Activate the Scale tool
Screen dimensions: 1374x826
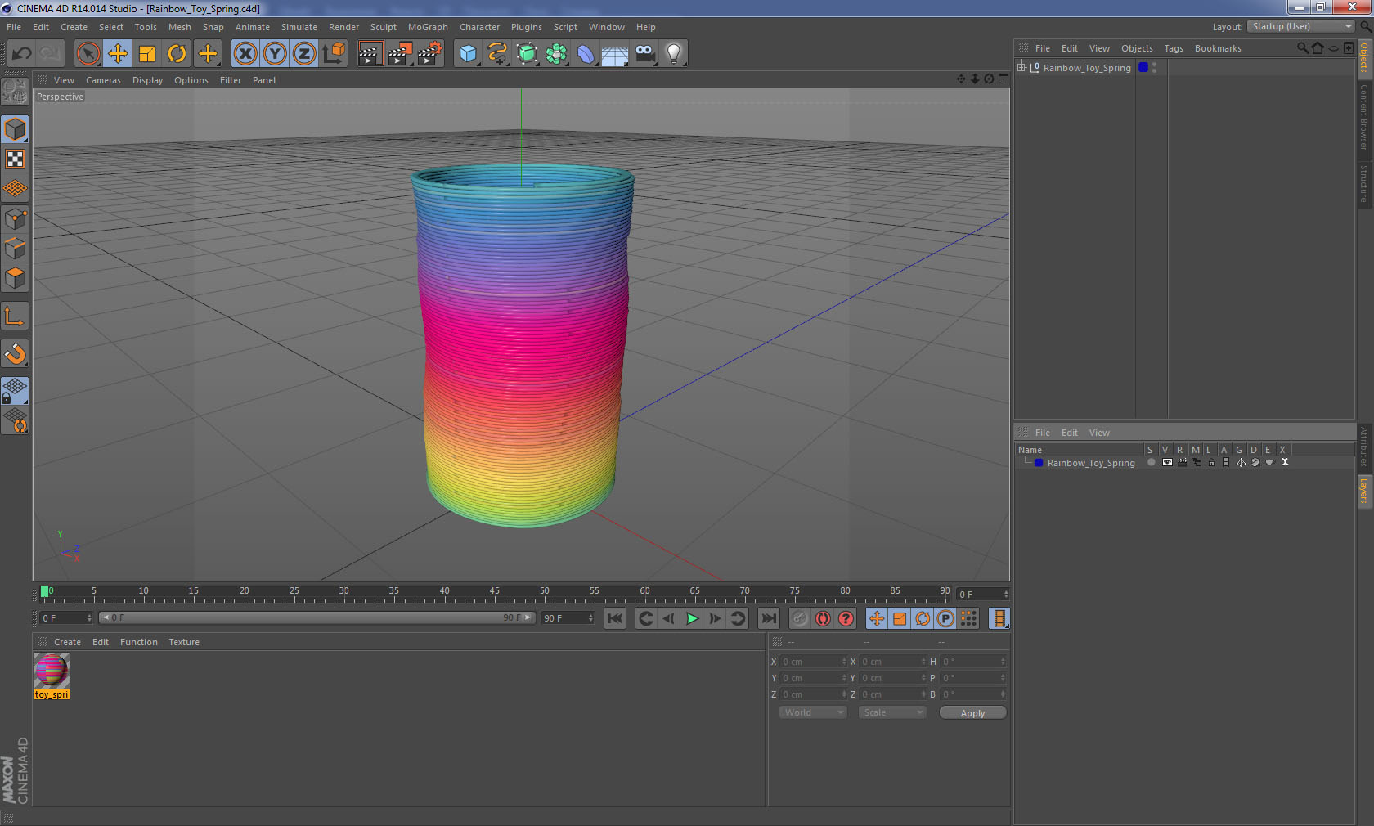pos(147,54)
